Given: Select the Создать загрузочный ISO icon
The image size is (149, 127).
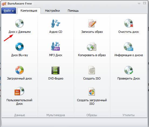Looking at the screenshot, I should click(92, 91).
